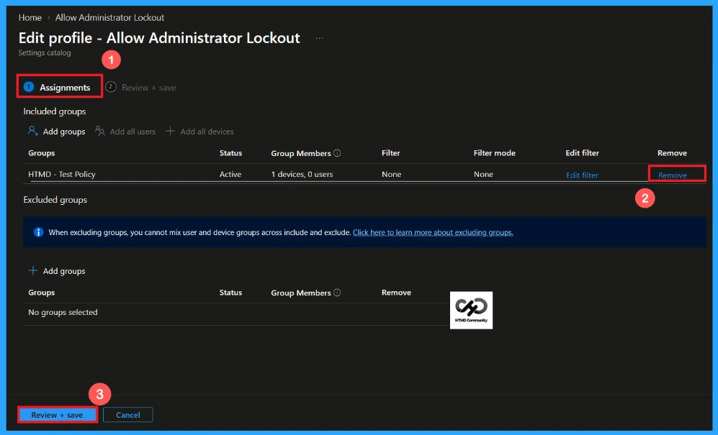Screen dimensions: 718x435
Task: Go to Review + save step tab
Action: click(x=141, y=87)
